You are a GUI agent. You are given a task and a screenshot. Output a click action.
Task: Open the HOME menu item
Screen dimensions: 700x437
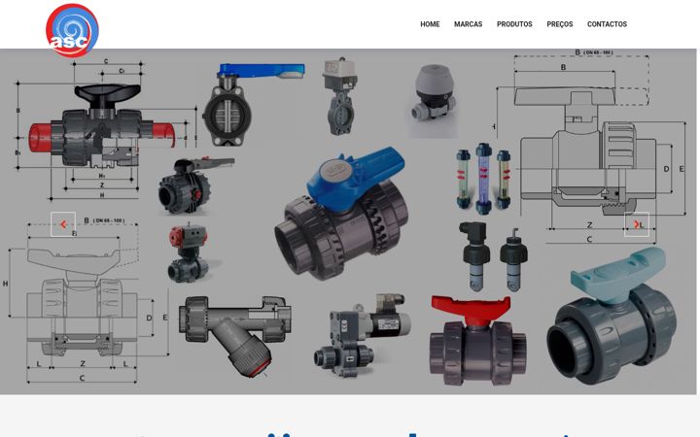coord(430,24)
